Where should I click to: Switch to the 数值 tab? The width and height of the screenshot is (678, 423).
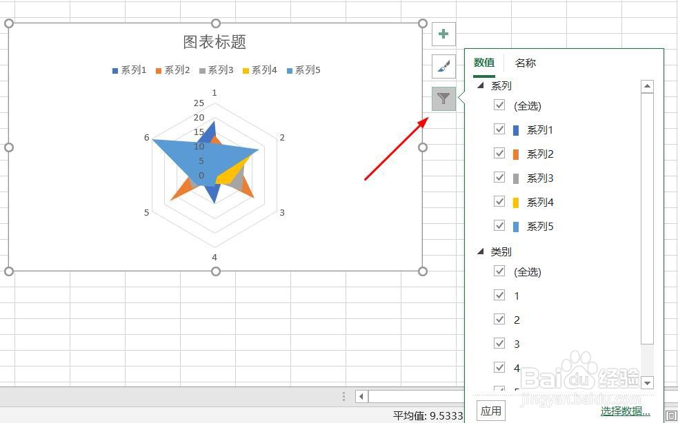pos(484,63)
